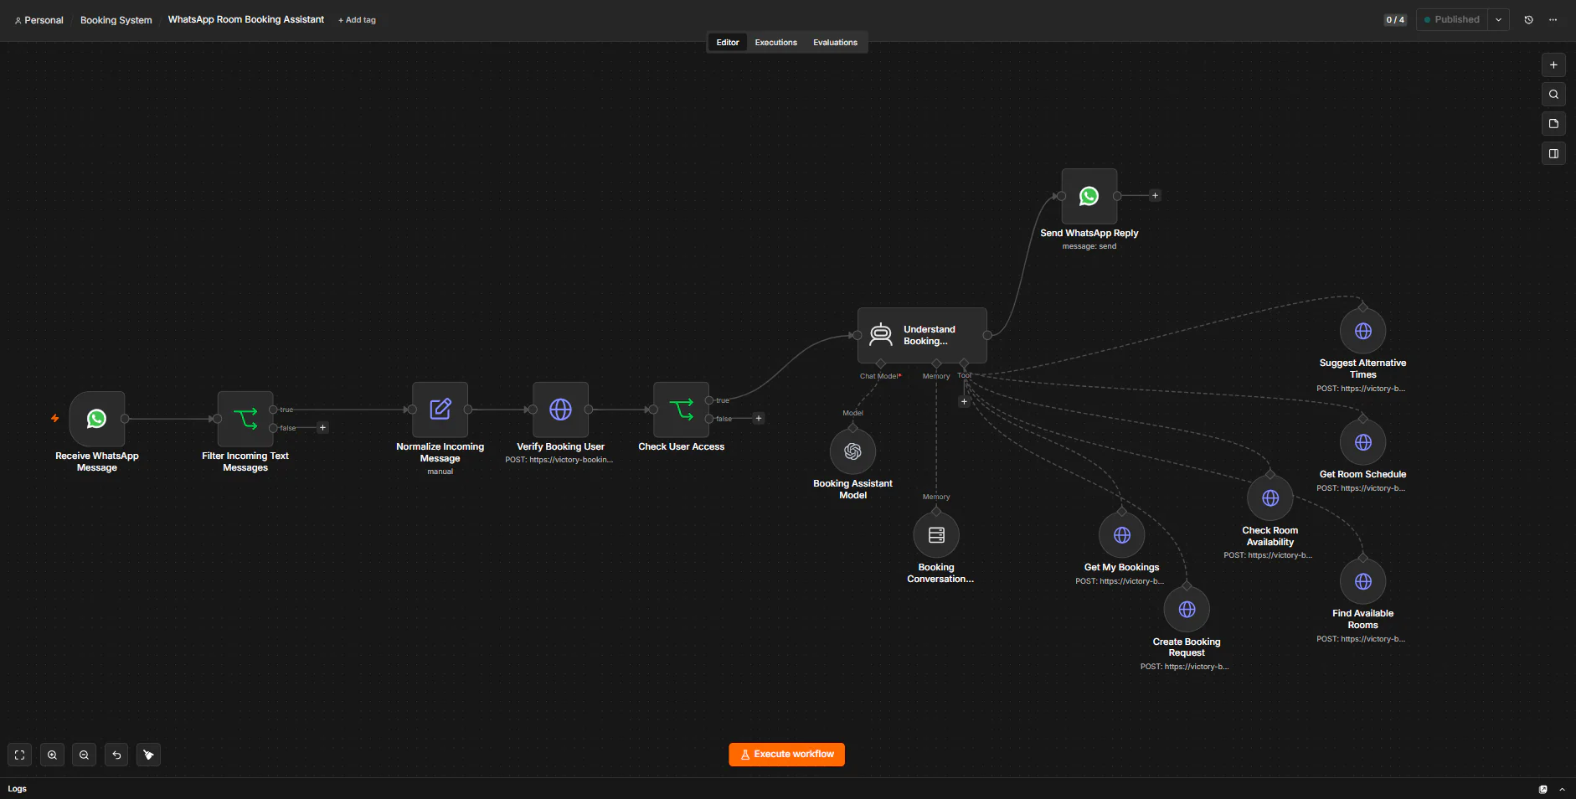Fit workflow to view
Viewport: 1576px width, 799px height.
point(20,755)
